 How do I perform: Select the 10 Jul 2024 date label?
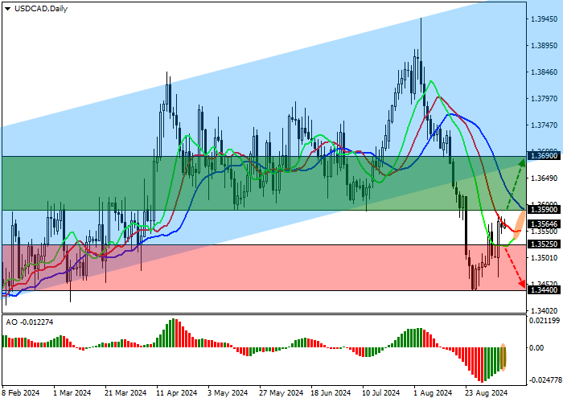tap(381, 392)
